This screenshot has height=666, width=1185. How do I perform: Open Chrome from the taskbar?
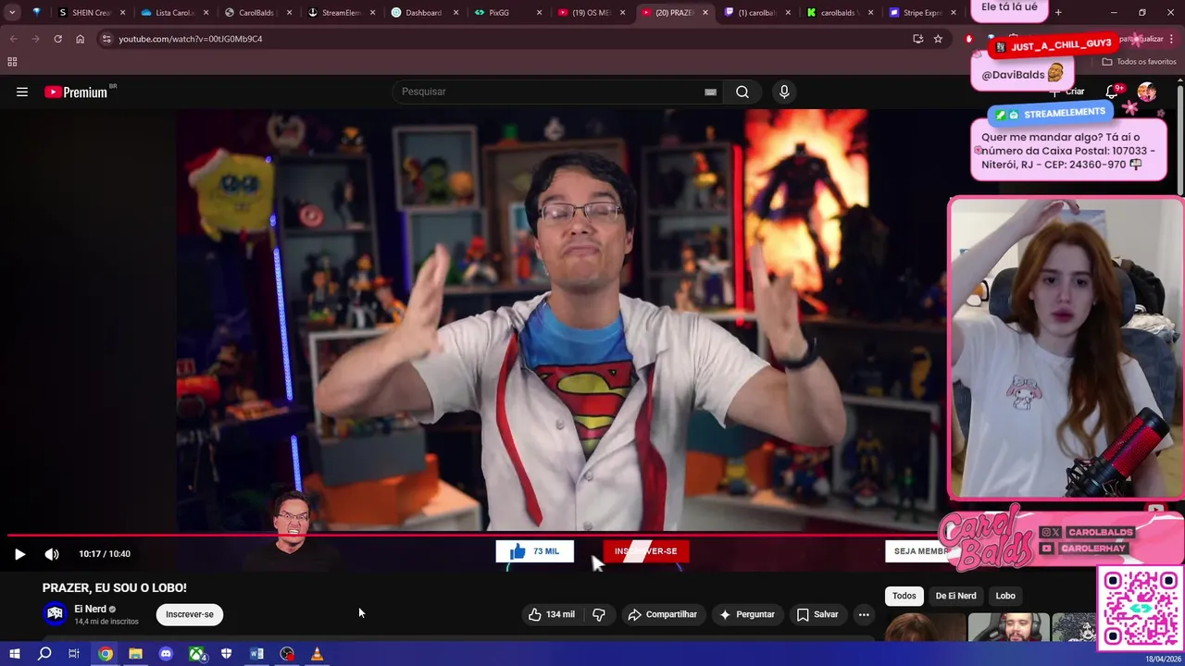pyautogui.click(x=106, y=654)
